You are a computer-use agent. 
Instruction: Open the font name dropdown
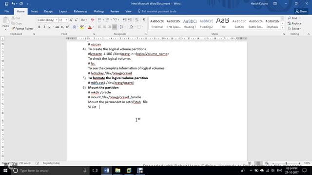click(x=57, y=20)
